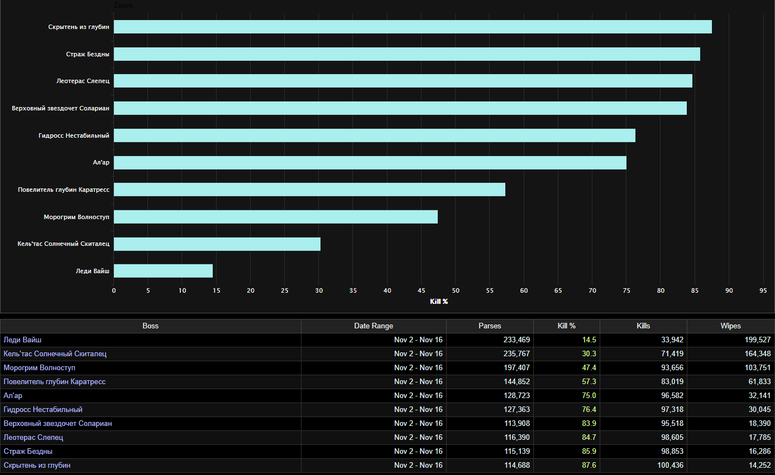Click the Морогрим Волноступ chart bar
Viewport: 775px width, 475px height.
[x=276, y=217]
